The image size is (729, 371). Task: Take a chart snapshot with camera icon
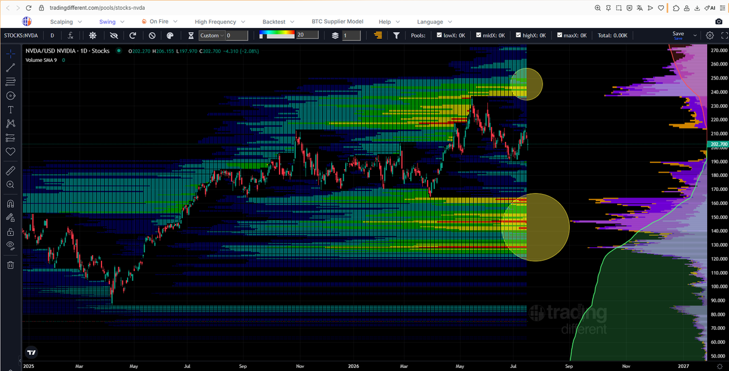click(719, 21)
